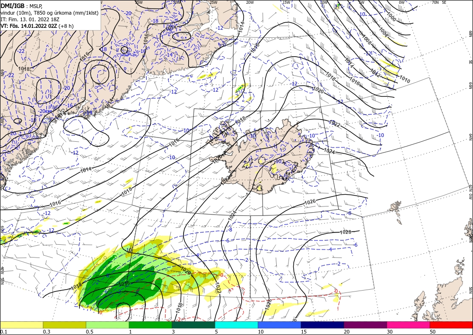Click the dark green 3–5 legend swatch
473x335 pixels.
click(193, 325)
